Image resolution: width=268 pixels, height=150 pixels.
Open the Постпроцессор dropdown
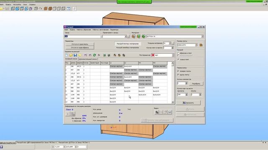pos(173,55)
